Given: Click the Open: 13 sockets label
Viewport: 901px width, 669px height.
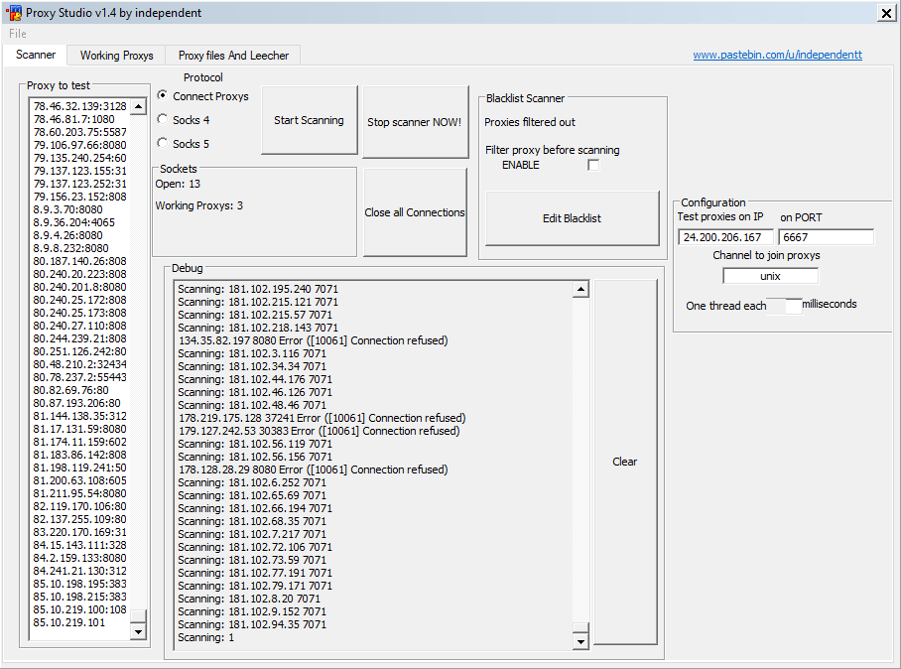Looking at the screenshot, I should (178, 184).
